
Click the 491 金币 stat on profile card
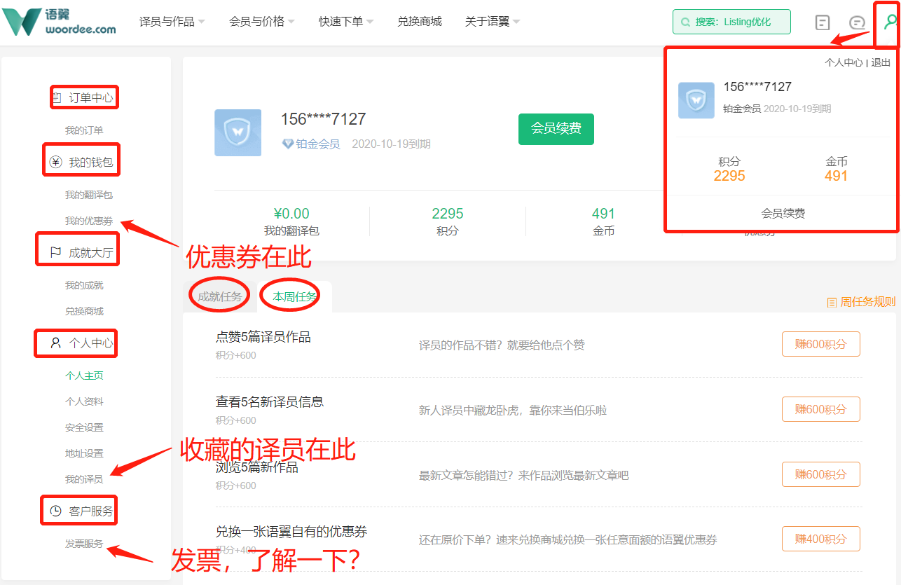[603, 221]
